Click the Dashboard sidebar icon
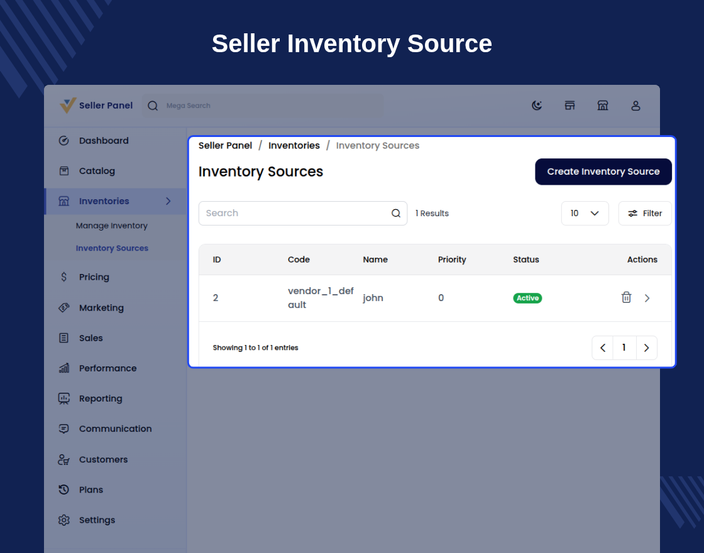The image size is (704, 553). pos(63,141)
